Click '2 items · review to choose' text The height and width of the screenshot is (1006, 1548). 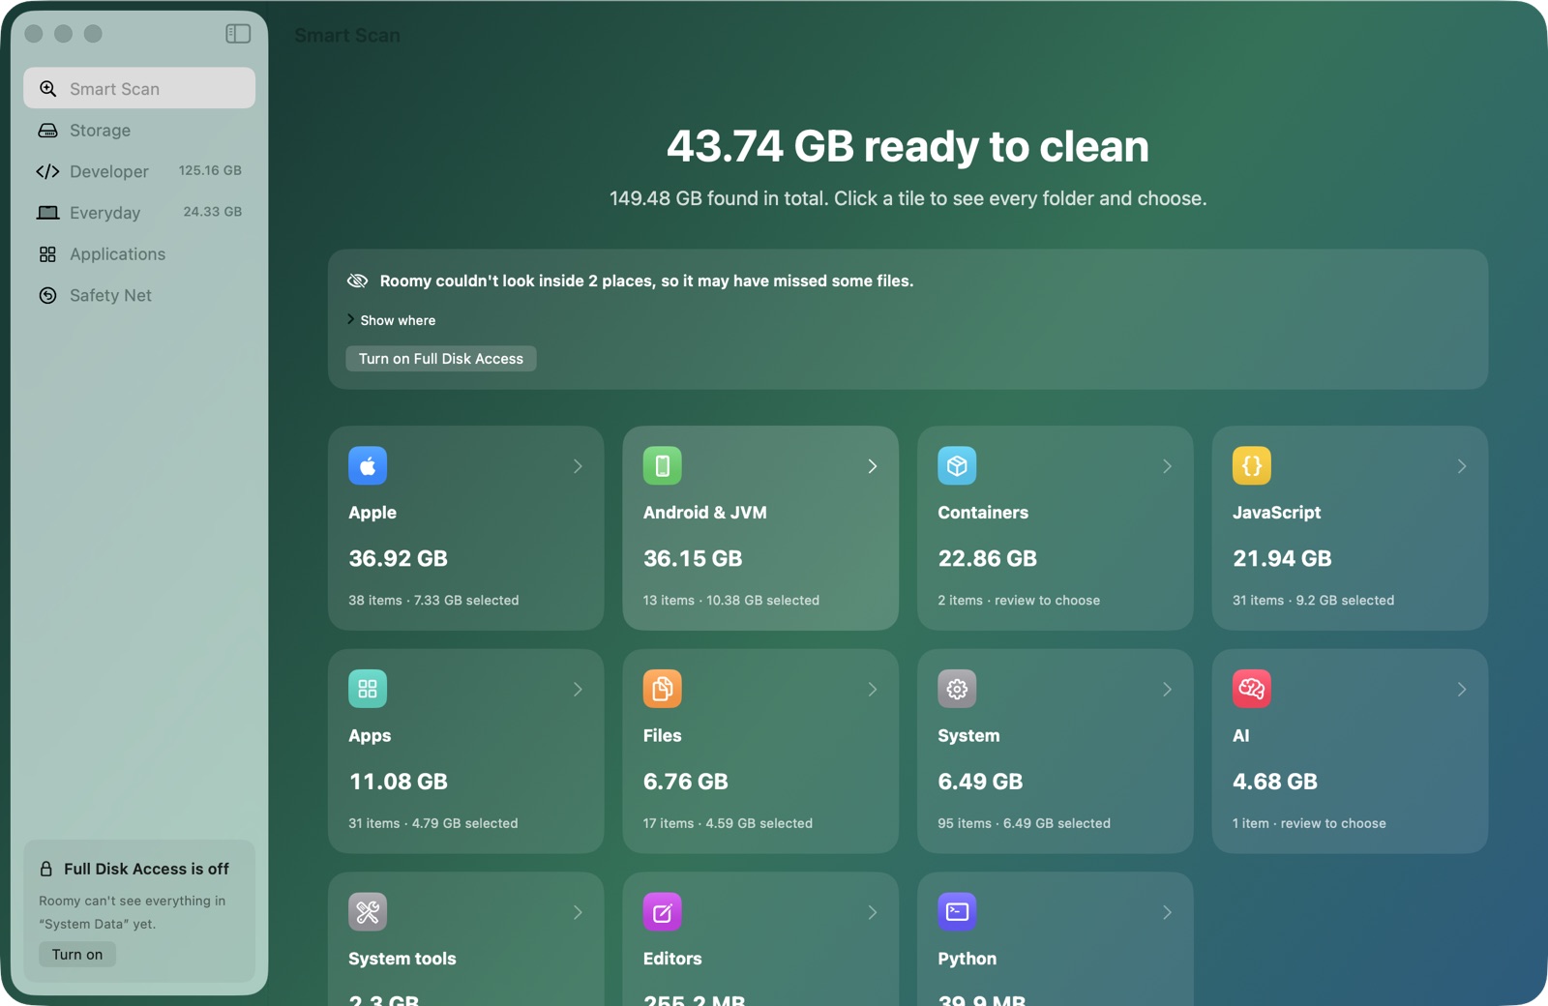1019,601
